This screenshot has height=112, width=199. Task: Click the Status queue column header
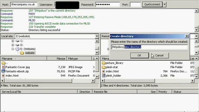[185, 92]
